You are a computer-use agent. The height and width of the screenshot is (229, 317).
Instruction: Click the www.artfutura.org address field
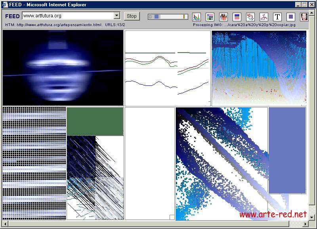pyautogui.click(x=67, y=16)
